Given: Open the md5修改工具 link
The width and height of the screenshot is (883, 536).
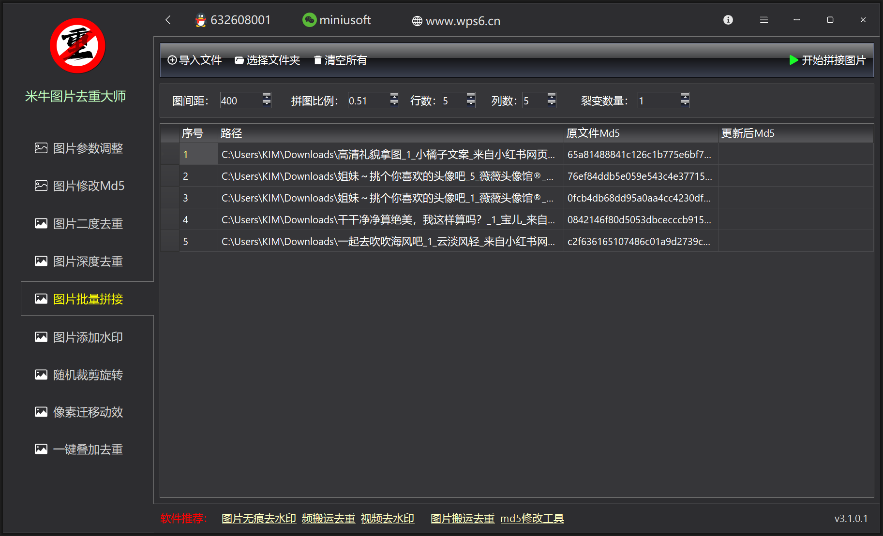Looking at the screenshot, I should [532, 519].
